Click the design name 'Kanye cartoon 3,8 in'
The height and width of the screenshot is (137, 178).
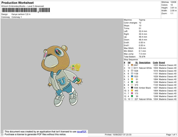pos(21,14)
